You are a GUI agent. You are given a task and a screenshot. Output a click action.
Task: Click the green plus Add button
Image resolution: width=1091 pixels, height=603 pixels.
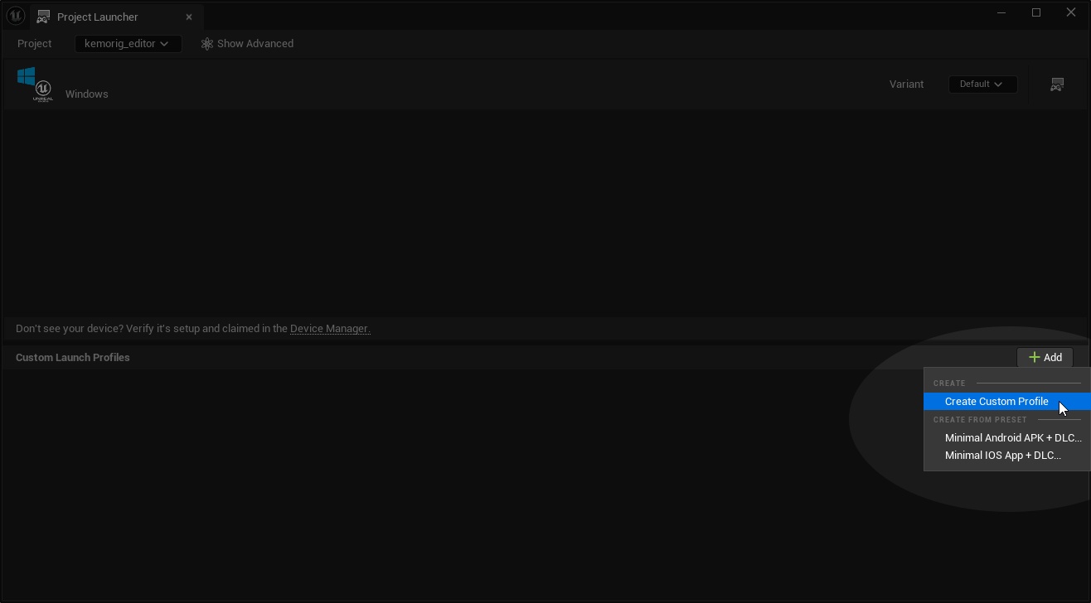pos(1045,357)
